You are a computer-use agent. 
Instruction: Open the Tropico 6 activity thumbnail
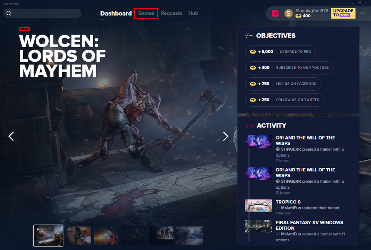[258, 206]
